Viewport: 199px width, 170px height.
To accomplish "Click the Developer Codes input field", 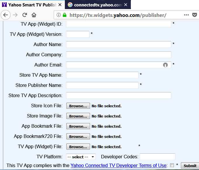I will tap(157, 157).
